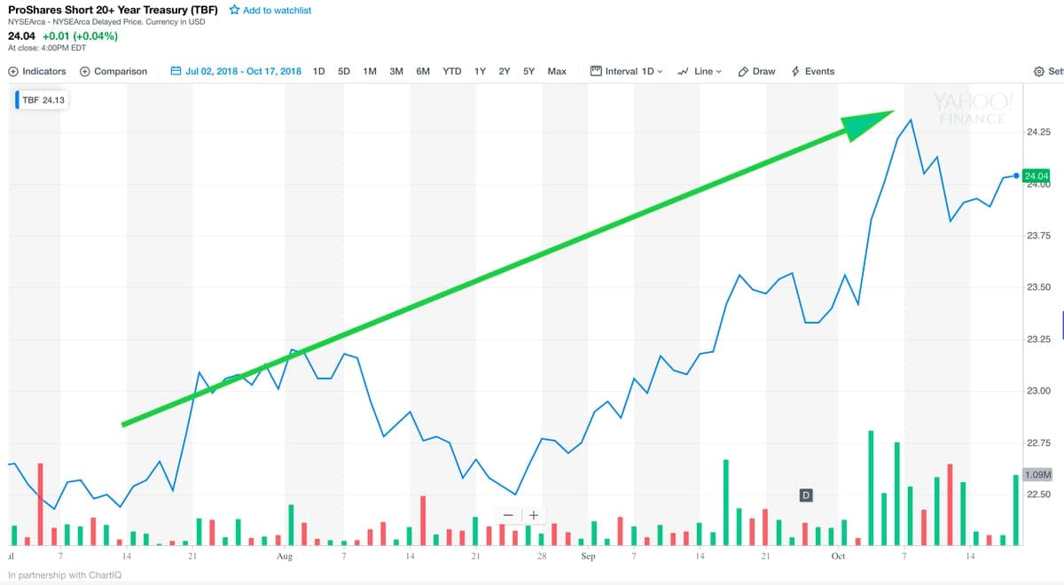Choose the Max time range

coord(557,71)
